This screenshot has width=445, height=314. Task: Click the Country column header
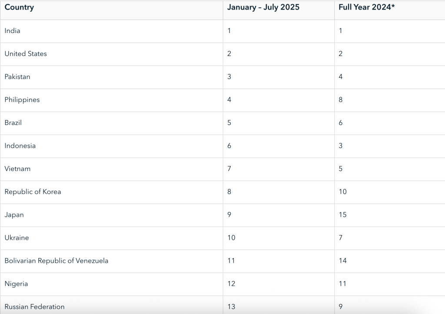(x=19, y=7)
